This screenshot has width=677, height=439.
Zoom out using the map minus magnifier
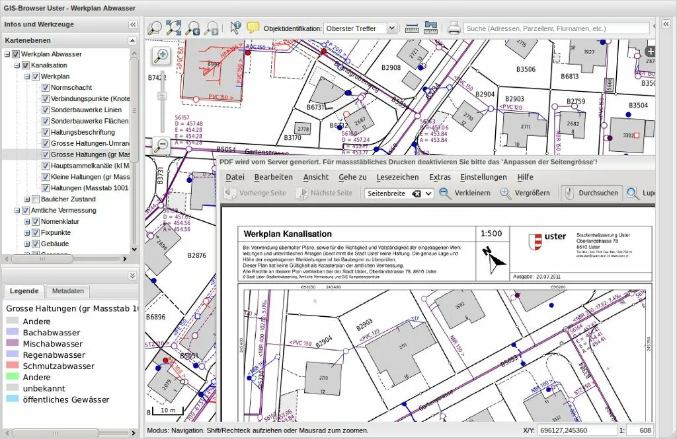[161, 145]
